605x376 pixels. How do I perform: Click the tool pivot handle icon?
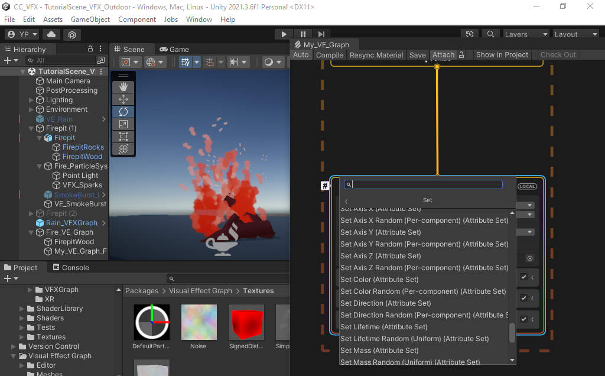(x=125, y=61)
